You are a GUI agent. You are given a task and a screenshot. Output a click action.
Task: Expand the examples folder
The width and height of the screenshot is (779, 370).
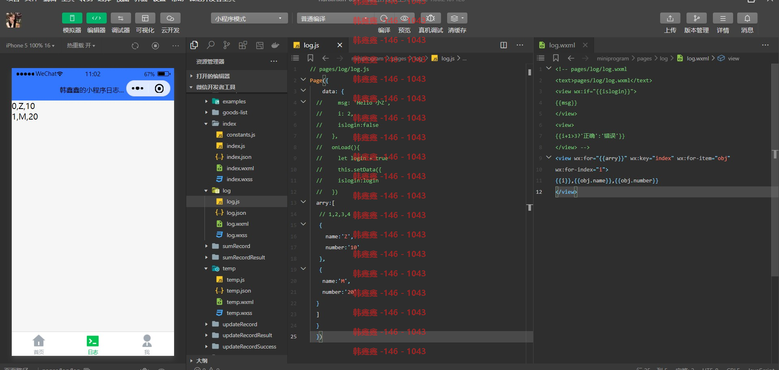tap(237, 101)
